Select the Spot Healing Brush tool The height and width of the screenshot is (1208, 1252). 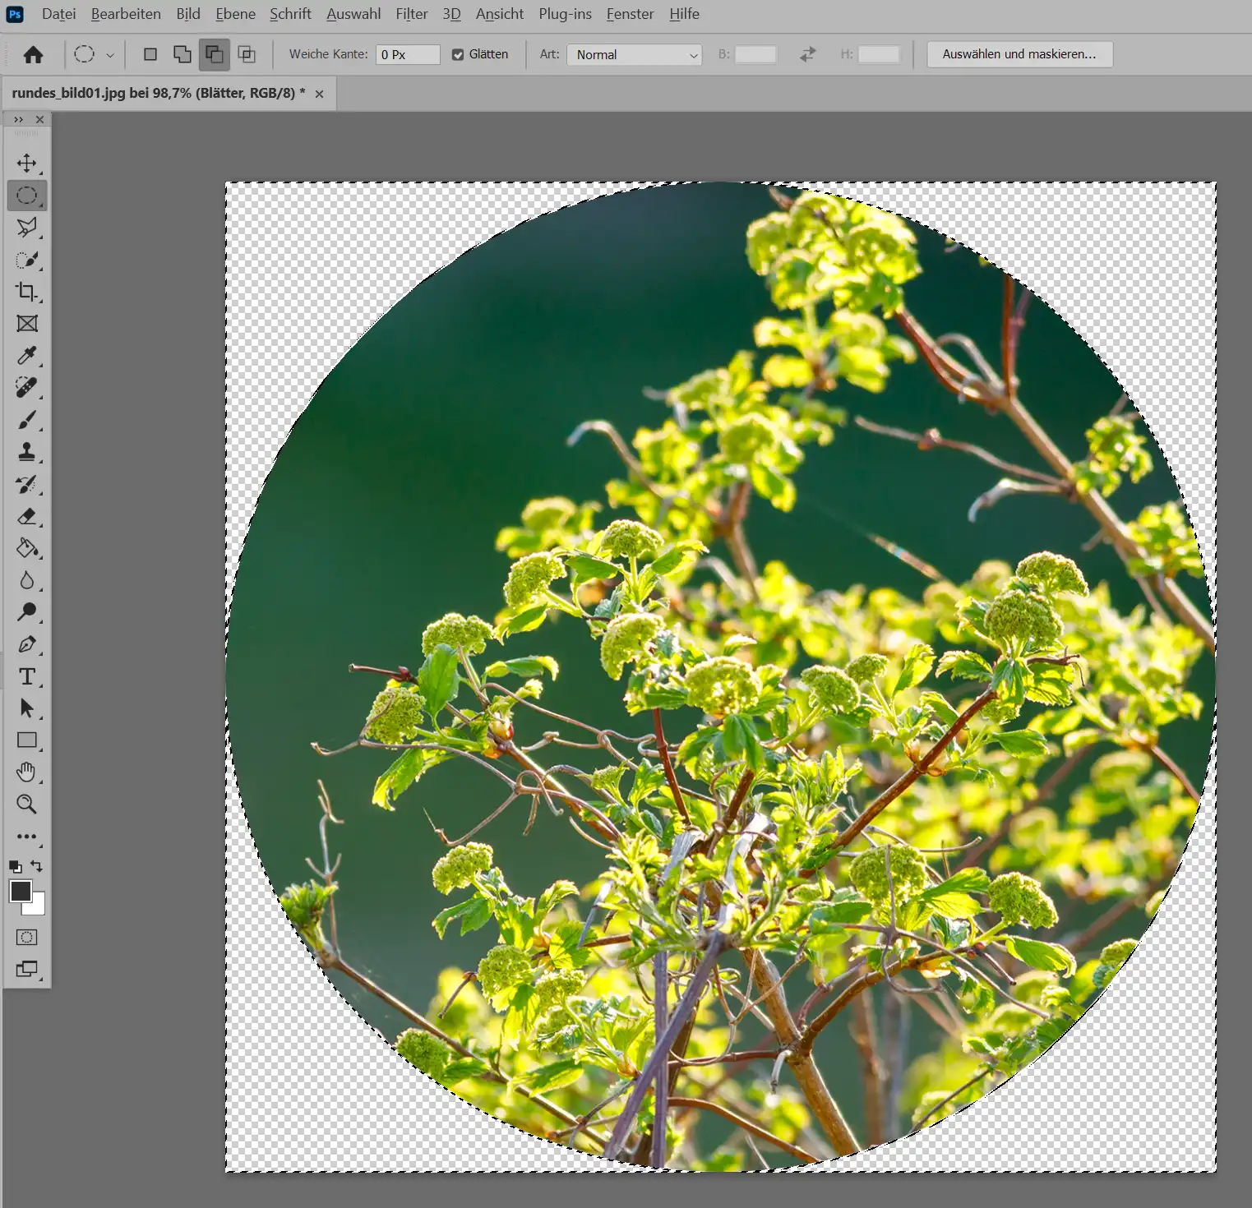pyautogui.click(x=27, y=388)
